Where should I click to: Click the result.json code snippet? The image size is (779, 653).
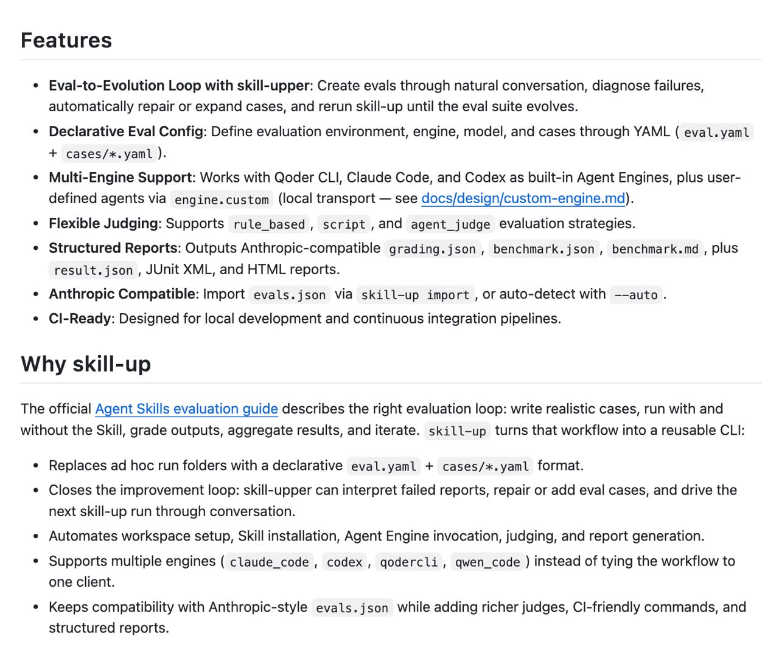pos(93,270)
